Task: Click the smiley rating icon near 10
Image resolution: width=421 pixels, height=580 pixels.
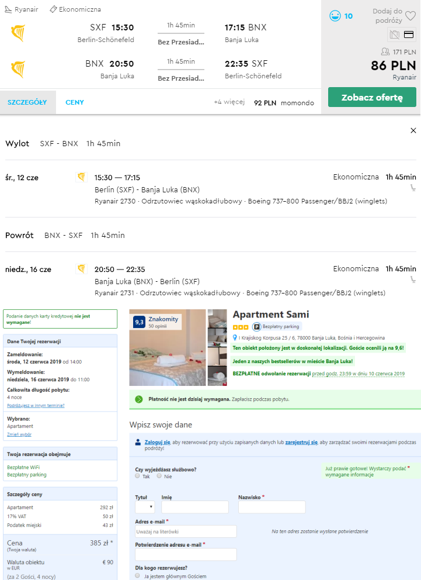Action: pos(335,16)
